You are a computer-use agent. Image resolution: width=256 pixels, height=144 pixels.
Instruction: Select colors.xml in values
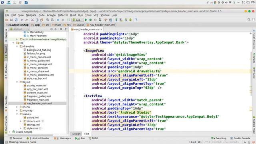pyautogui.click(x=33, y=118)
